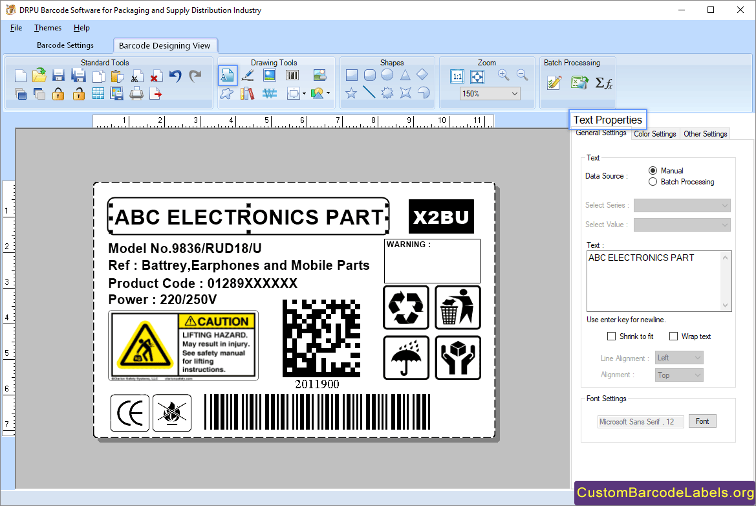This screenshot has width=756, height=506.
Task: Expand the frame tool dropdown arrow
Action: (x=304, y=94)
